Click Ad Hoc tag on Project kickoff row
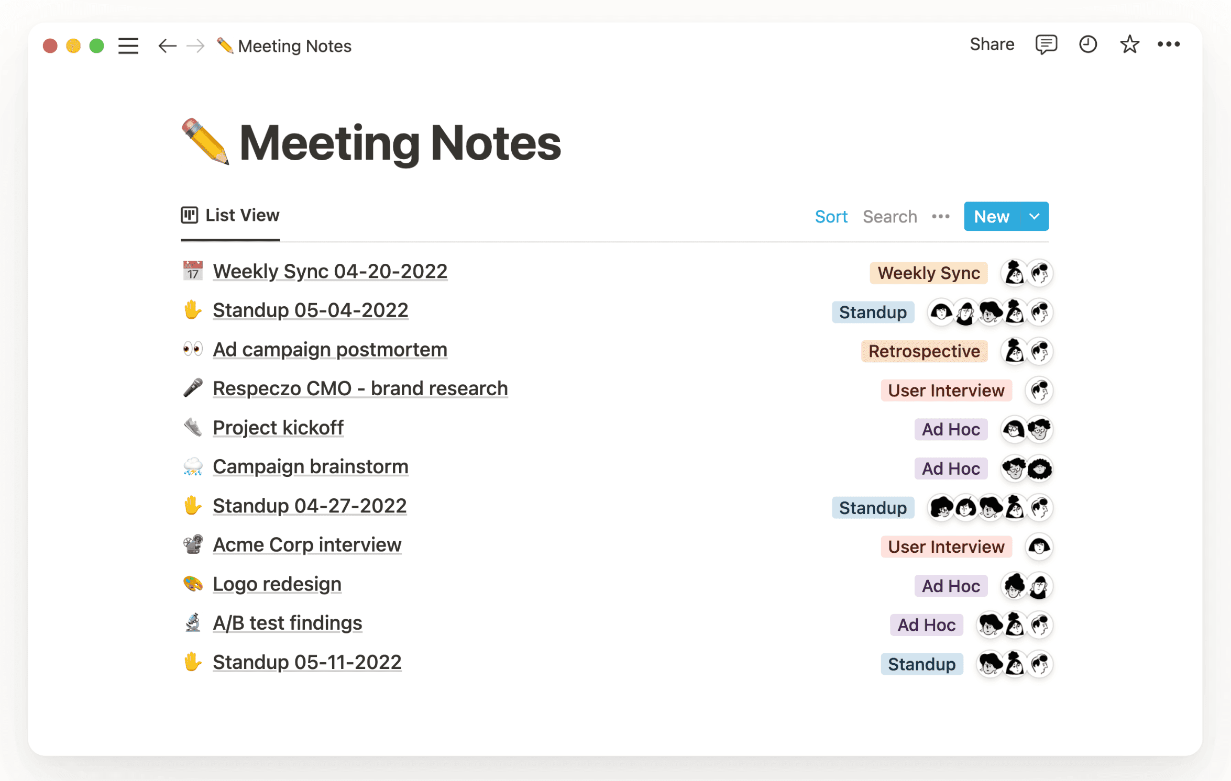 click(951, 429)
